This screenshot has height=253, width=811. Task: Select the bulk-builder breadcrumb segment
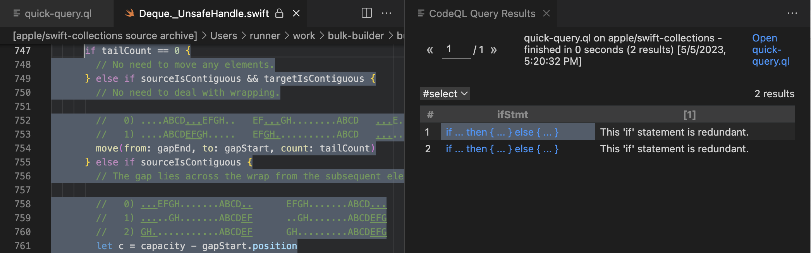pos(356,36)
